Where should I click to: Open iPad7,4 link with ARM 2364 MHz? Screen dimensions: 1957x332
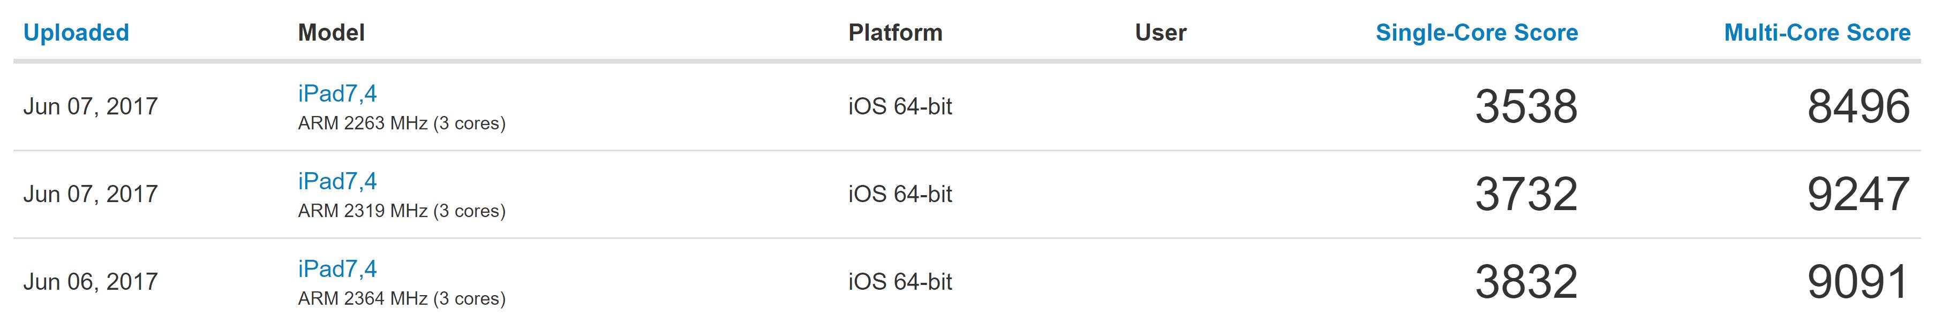[x=337, y=269]
